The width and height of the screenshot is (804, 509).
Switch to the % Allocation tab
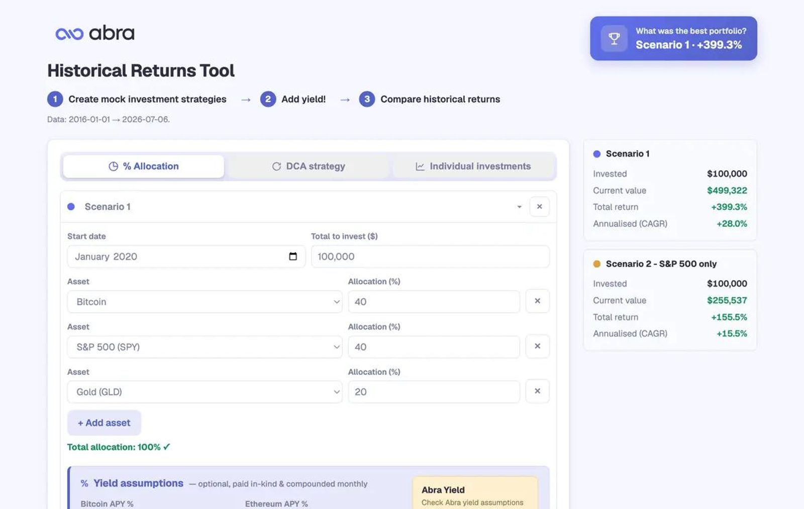coord(144,166)
